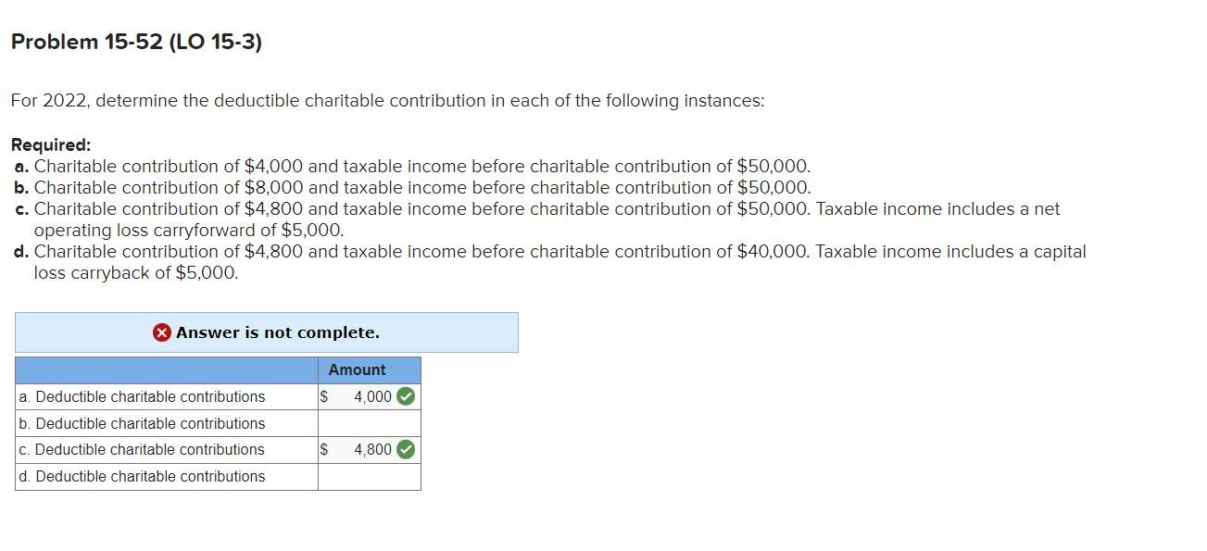The height and width of the screenshot is (551, 1207).
Task: Click the Answer is not complete banner
Action: point(267,332)
